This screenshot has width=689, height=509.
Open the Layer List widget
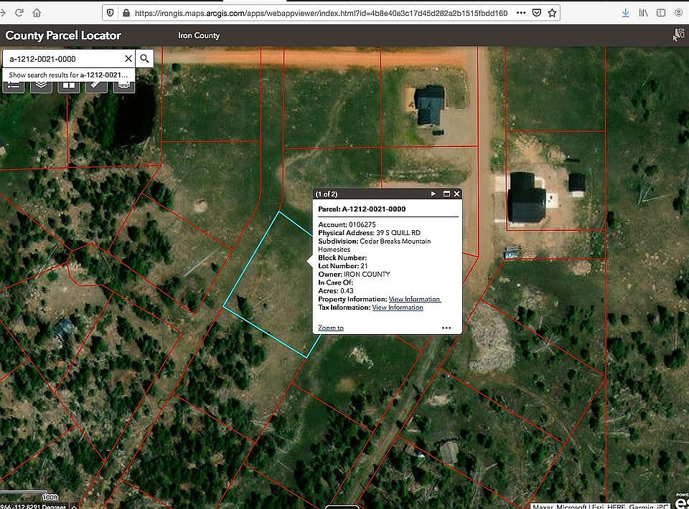[x=42, y=85]
